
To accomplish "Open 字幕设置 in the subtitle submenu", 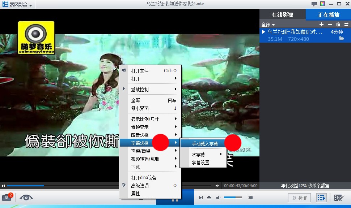I will pos(203,162).
